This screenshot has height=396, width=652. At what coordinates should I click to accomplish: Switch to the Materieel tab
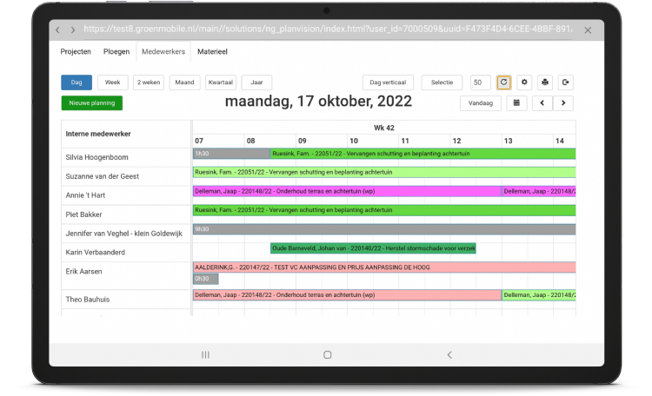click(213, 52)
